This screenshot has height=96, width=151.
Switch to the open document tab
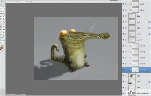18,2
